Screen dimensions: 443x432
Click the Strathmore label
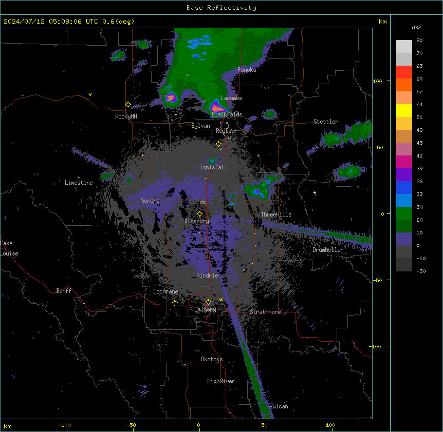pos(265,312)
